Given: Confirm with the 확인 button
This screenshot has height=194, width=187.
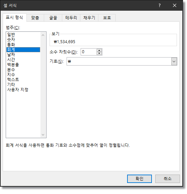Looking at the screenshot, I should pos(139,179).
